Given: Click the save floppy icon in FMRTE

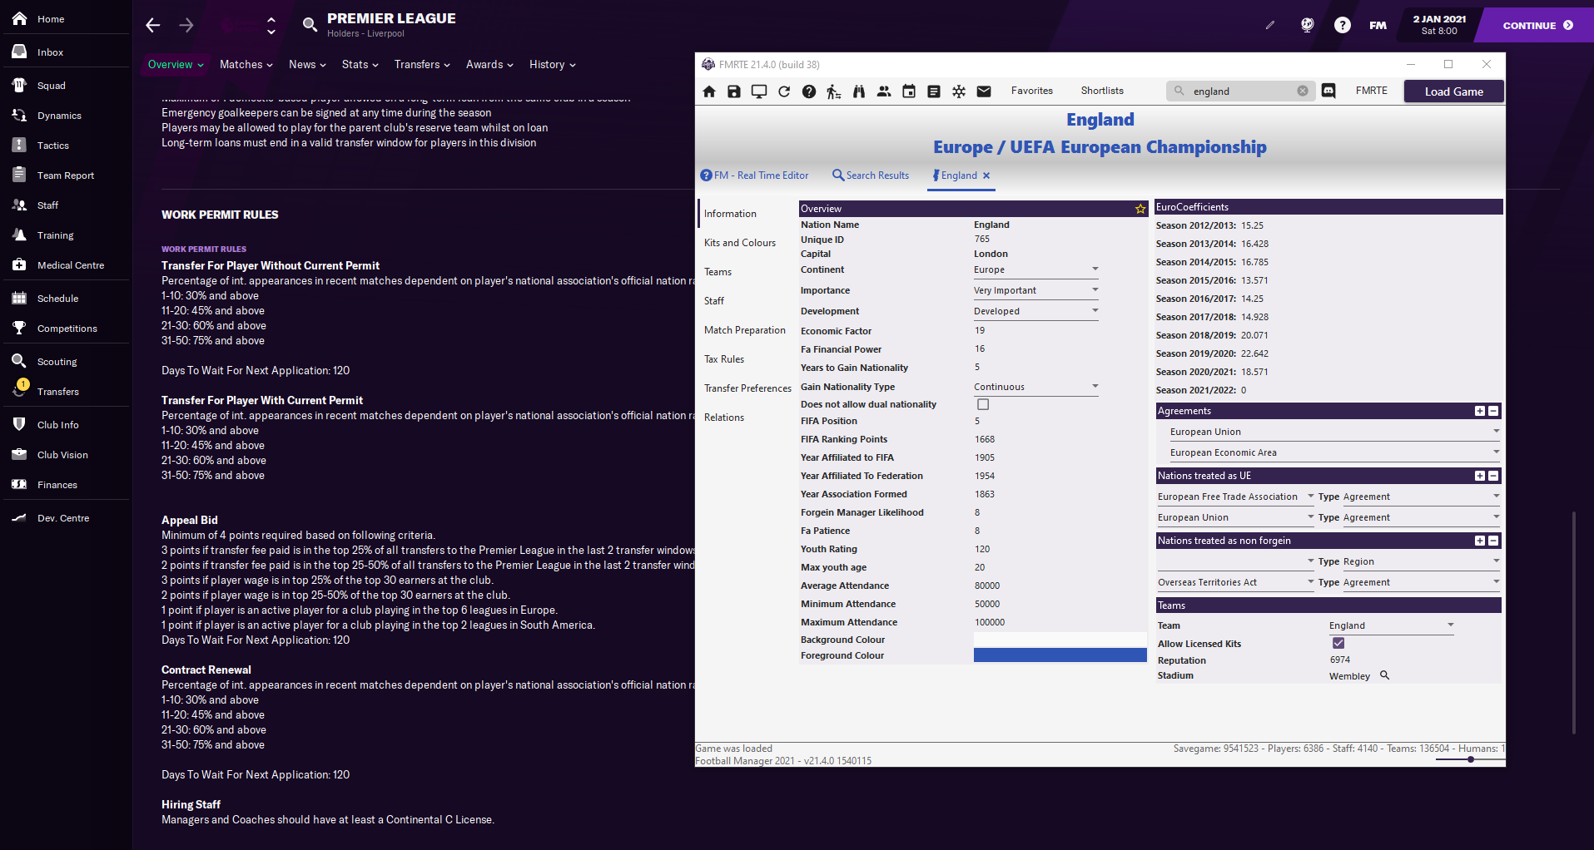Looking at the screenshot, I should (734, 91).
